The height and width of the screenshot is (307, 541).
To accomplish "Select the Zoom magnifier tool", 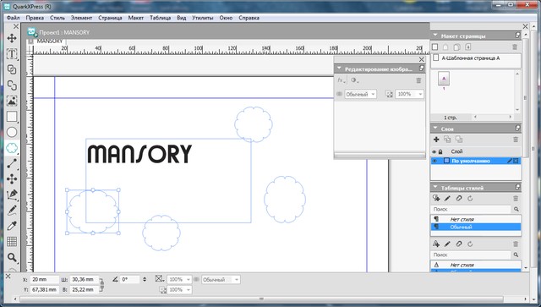I will click(x=12, y=257).
